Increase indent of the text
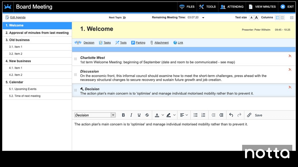 pyautogui.click(x=221, y=115)
